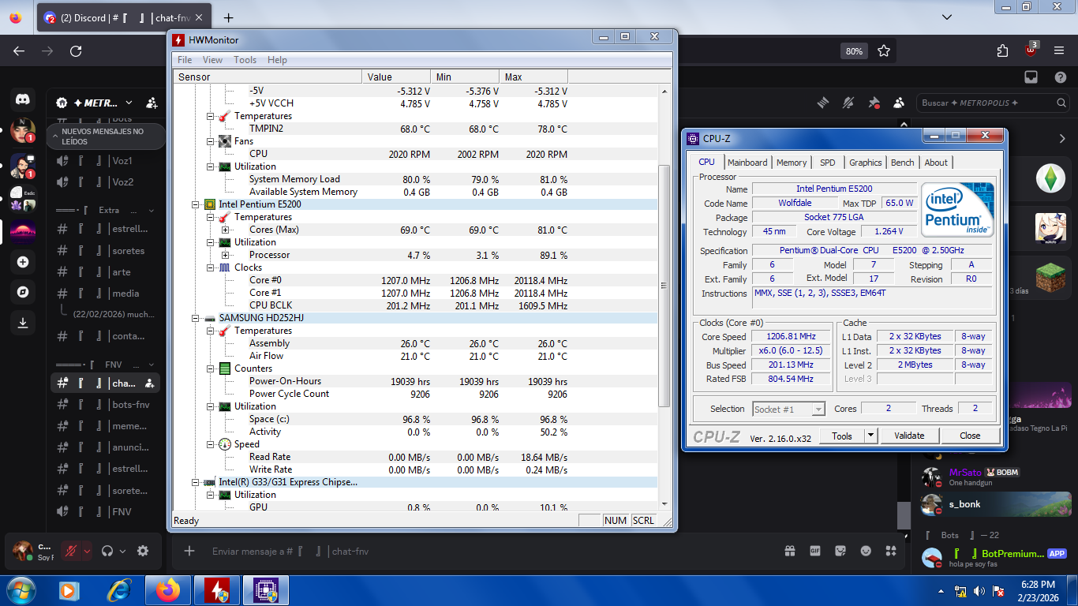Open Discord pinned messages pin icon
Screen dimensions: 1078x606
874,103
